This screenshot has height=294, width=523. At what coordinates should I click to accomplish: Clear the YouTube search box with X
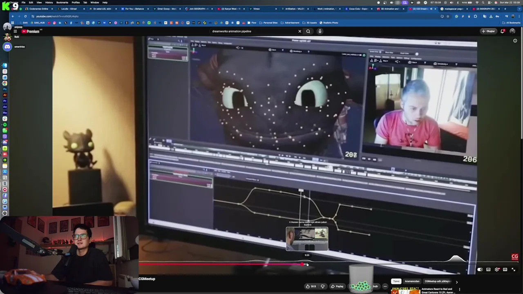coord(299,31)
